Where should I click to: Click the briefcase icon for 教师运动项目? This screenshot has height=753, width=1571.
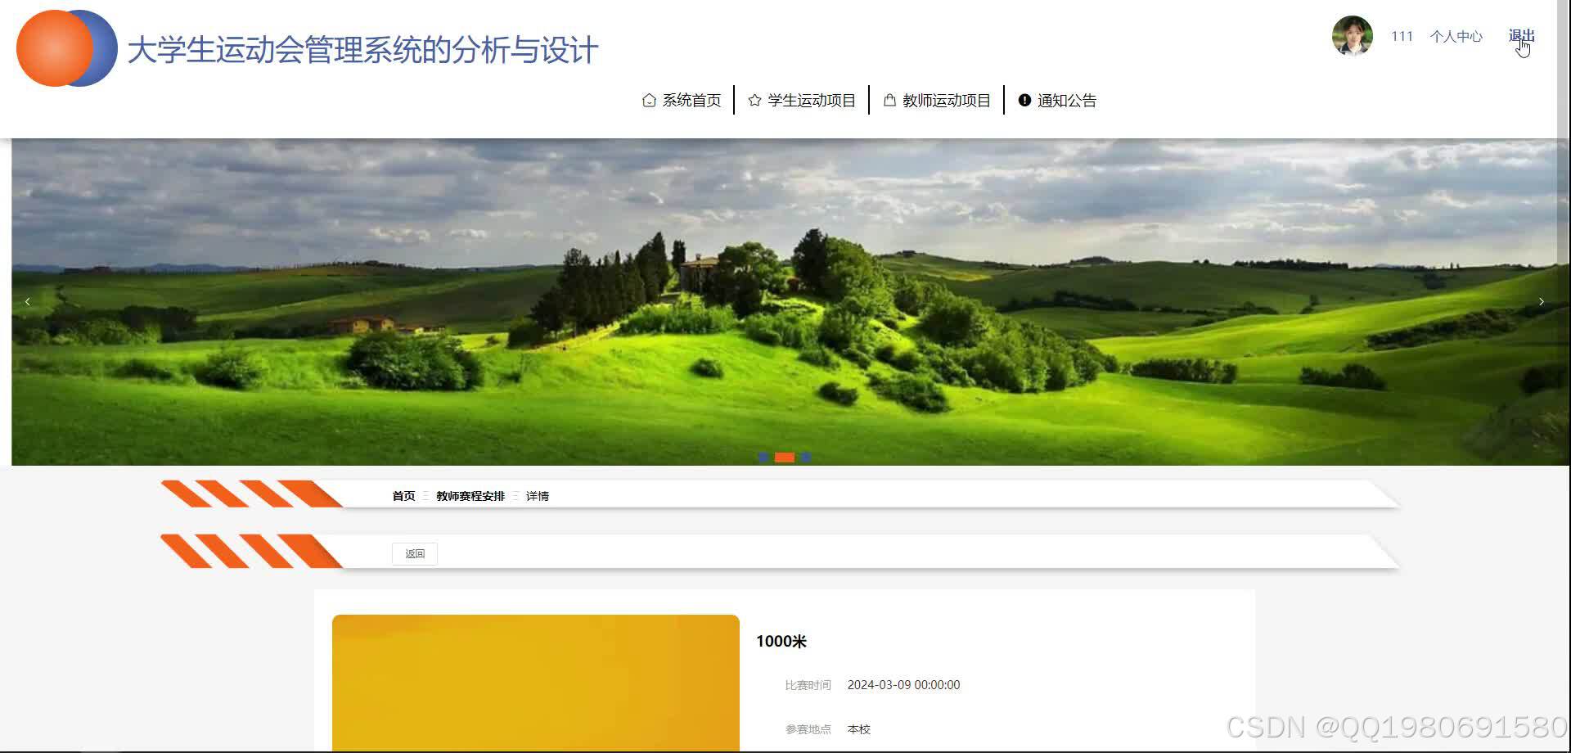pyautogui.click(x=889, y=99)
